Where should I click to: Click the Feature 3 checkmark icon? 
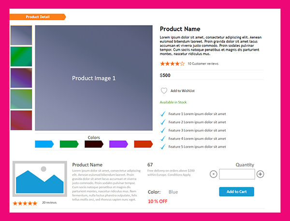(163, 130)
